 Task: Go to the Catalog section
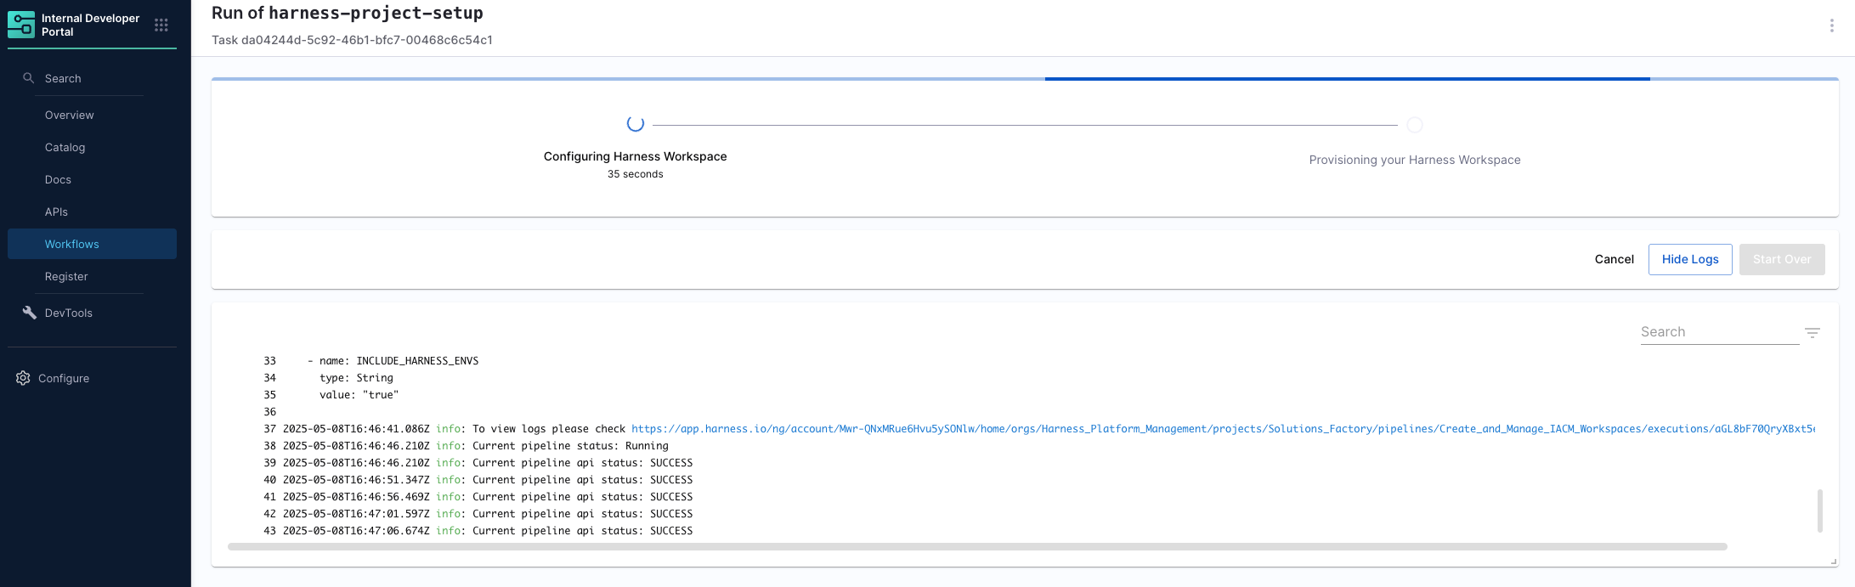[65, 147]
